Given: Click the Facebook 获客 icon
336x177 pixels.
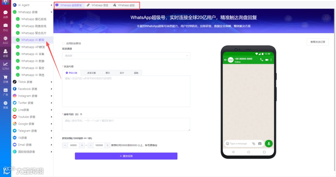Looking at the screenshot, I should 15,89.
